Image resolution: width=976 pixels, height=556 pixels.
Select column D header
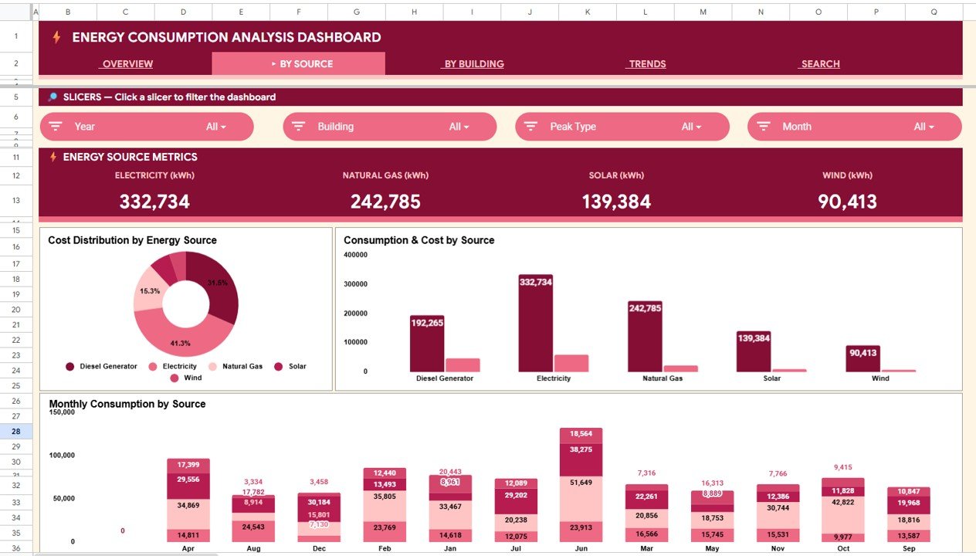[x=183, y=12]
